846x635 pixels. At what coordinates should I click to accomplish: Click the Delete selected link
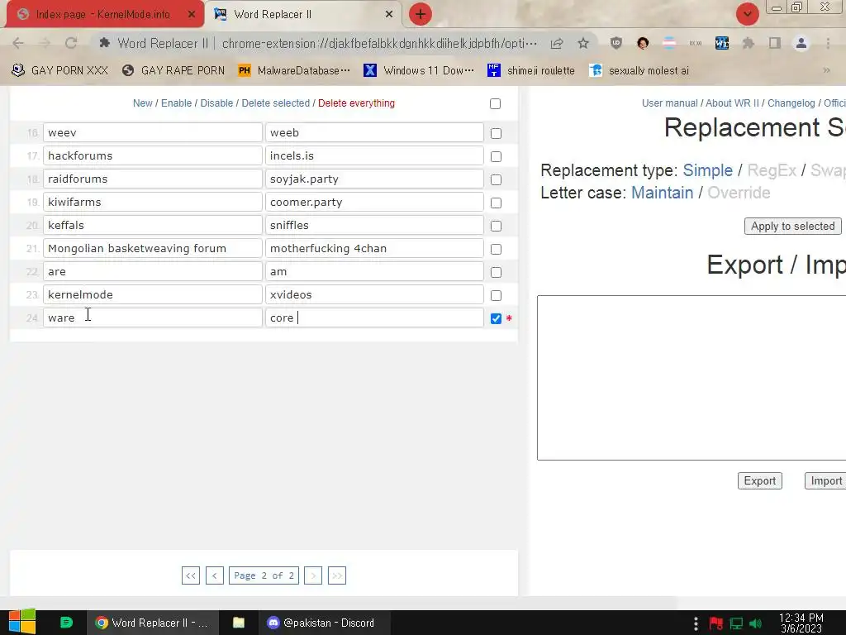[276, 103]
